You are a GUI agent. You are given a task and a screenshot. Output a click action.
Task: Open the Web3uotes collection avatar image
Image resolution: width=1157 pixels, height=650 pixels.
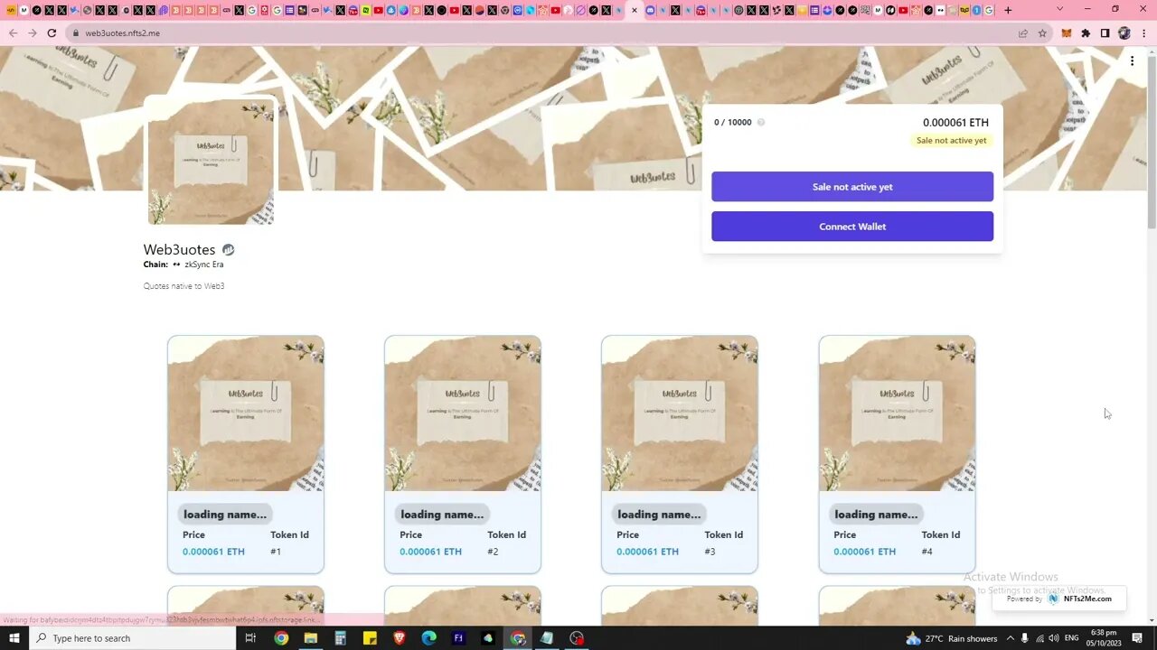(211, 162)
